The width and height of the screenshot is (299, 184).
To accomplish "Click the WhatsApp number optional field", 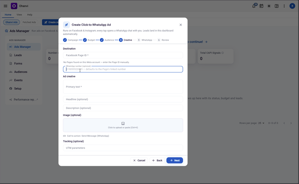I will (123, 69).
